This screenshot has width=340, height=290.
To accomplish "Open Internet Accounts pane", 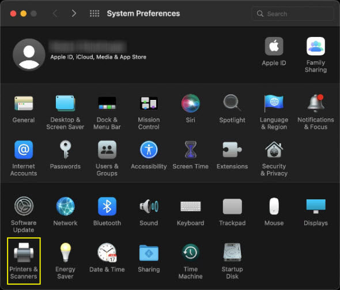I will click(24, 158).
